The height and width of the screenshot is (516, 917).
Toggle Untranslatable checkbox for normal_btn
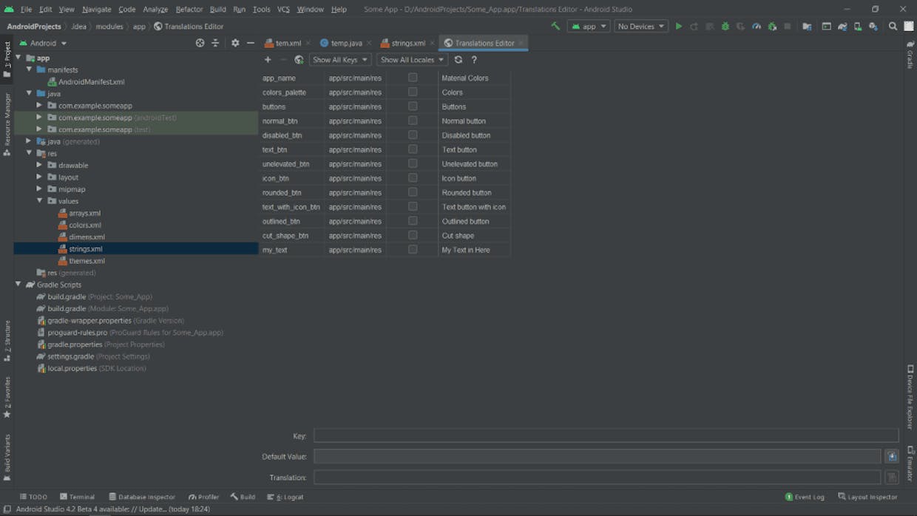[x=413, y=120]
